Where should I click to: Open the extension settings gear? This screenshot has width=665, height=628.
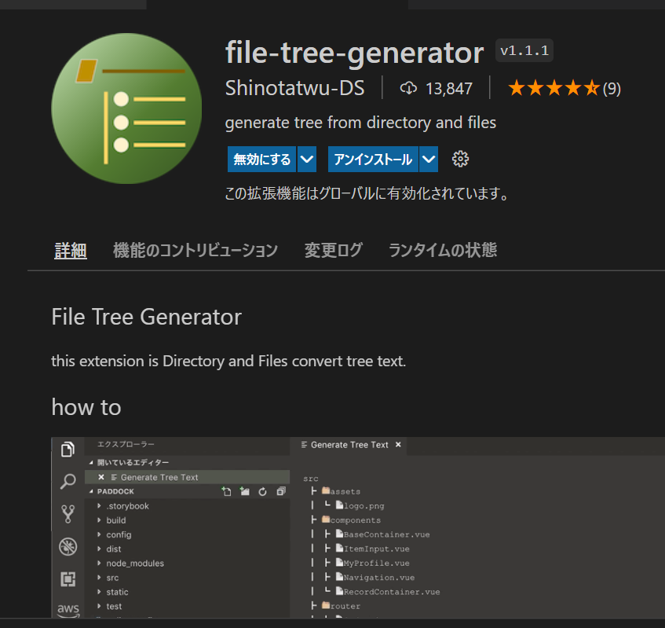coord(460,160)
